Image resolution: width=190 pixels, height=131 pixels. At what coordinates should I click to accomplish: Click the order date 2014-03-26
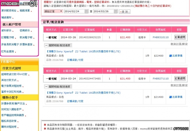pos(68,37)
